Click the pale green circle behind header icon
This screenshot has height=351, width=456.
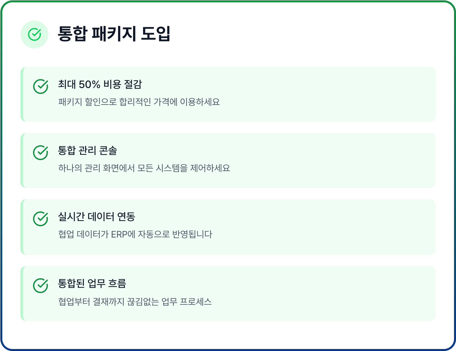(34, 34)
